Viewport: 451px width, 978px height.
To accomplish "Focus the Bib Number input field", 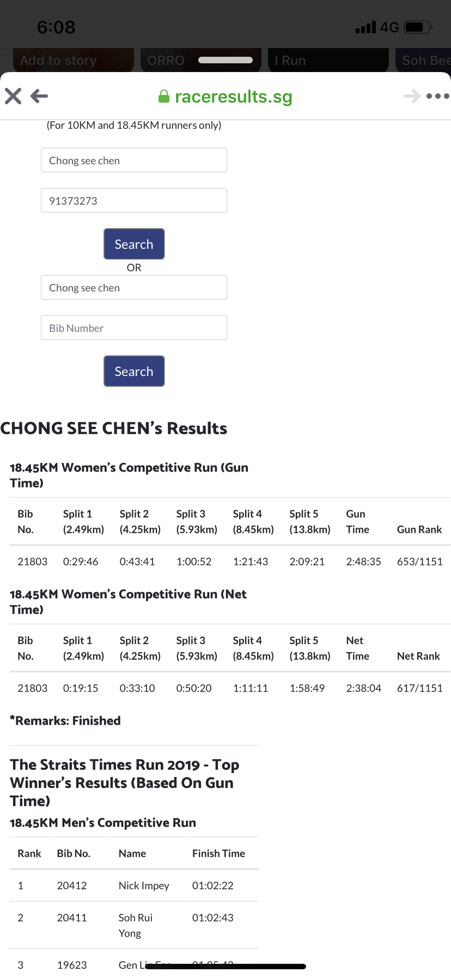I will point(134,327).
